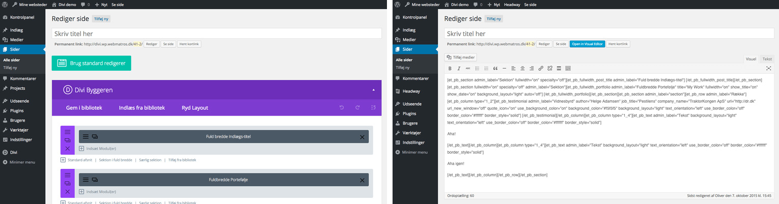Click Minimer menu in right sidebar
The image size is (779, 204).
pos(415,152)
